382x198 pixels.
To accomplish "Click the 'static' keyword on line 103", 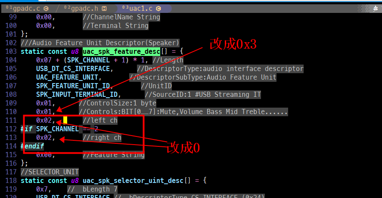I will (x=32, y=51).
